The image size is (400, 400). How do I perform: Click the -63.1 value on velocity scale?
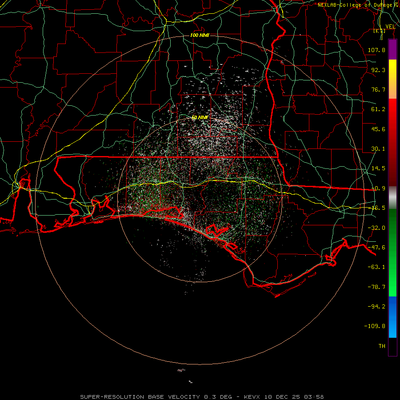pyautogui.click(x=376, y=267)
